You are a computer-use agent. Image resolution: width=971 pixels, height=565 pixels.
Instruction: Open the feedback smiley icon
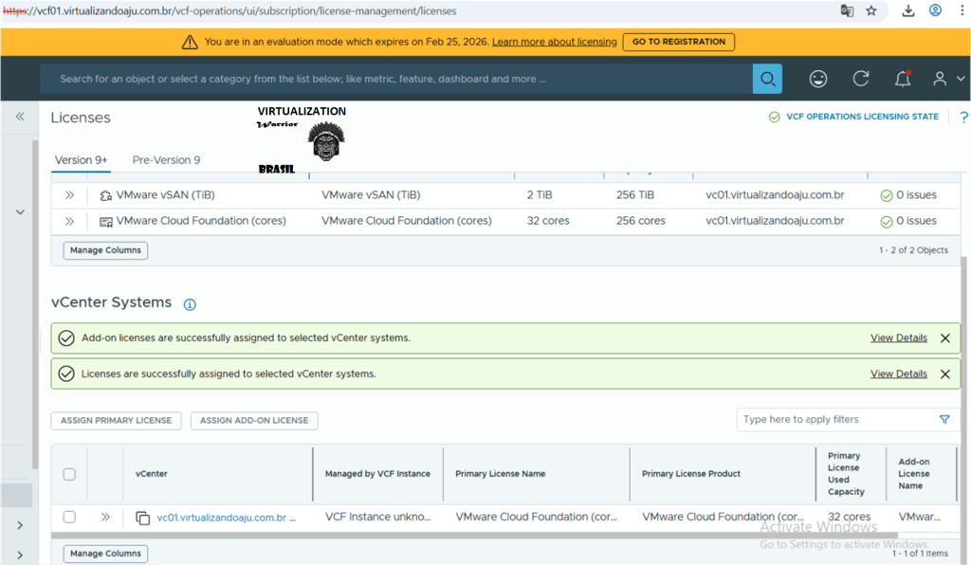tap(817, 79)
